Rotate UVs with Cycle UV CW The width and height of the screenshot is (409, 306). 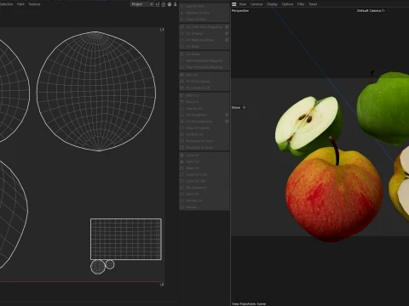point(204,181)
